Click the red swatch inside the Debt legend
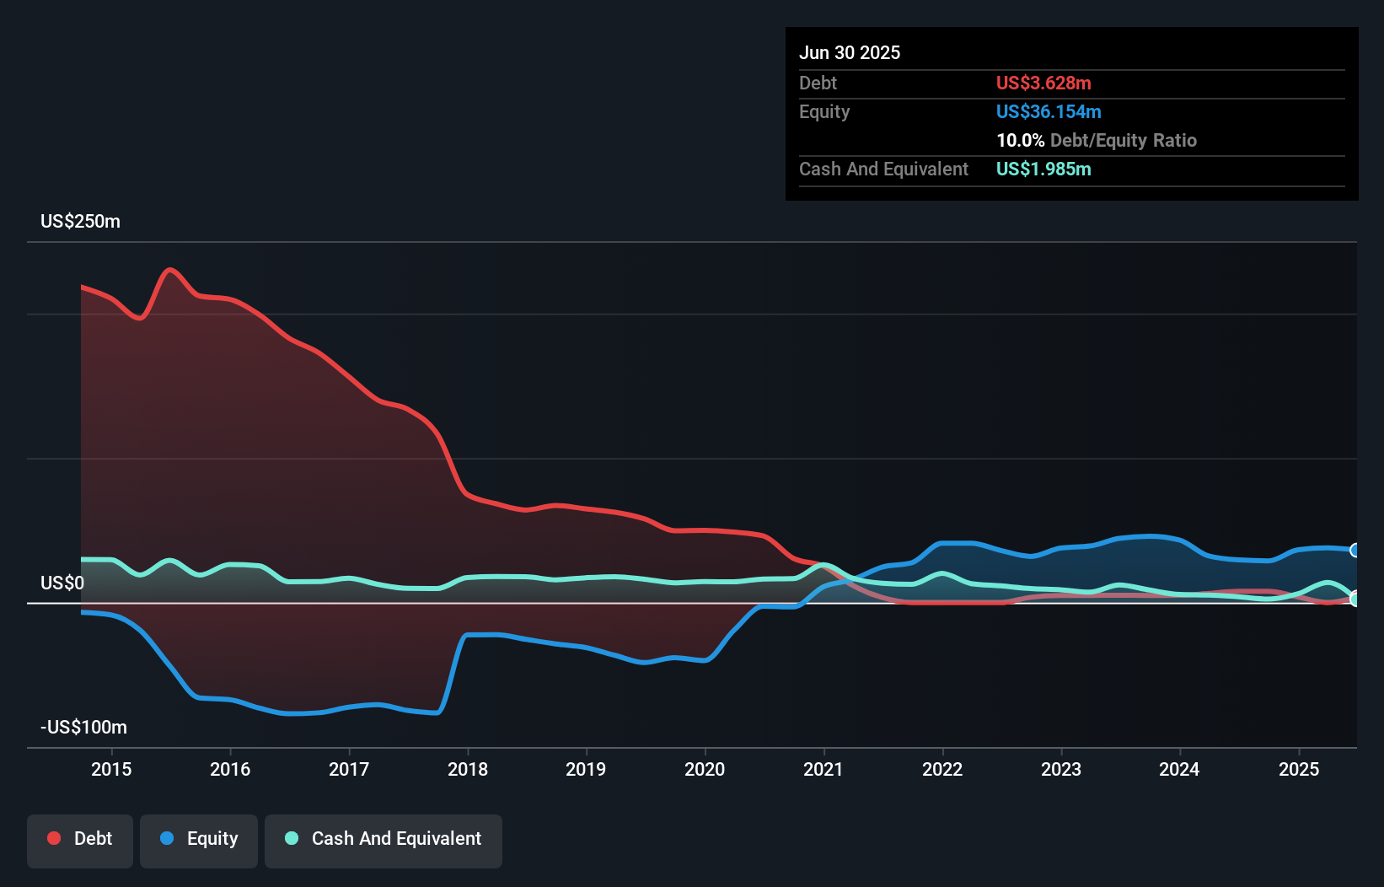The height and width of the screenshot is (887, 1384). (53, 838)
